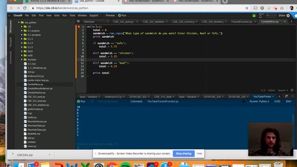Open the Navigate side panel tab

[10, 42]
